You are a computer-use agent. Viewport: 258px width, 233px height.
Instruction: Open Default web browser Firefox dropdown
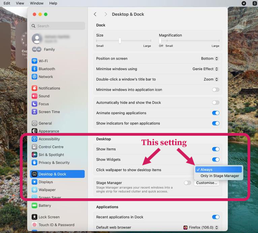pos(201,227)
